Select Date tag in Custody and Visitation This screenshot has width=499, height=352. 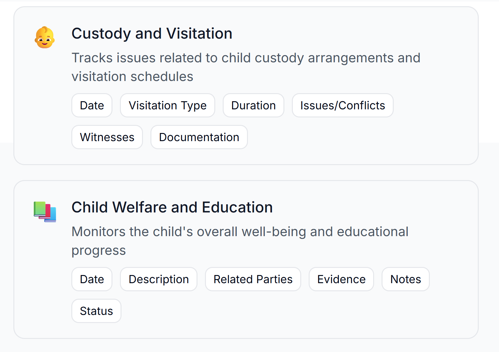point(92,105)
